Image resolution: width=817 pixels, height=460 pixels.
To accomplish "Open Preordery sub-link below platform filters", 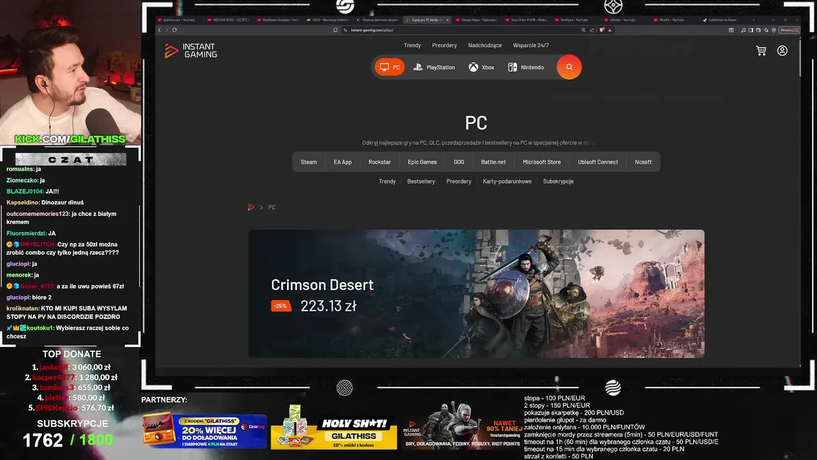I will pyautogui.click(x=459, y=181).
